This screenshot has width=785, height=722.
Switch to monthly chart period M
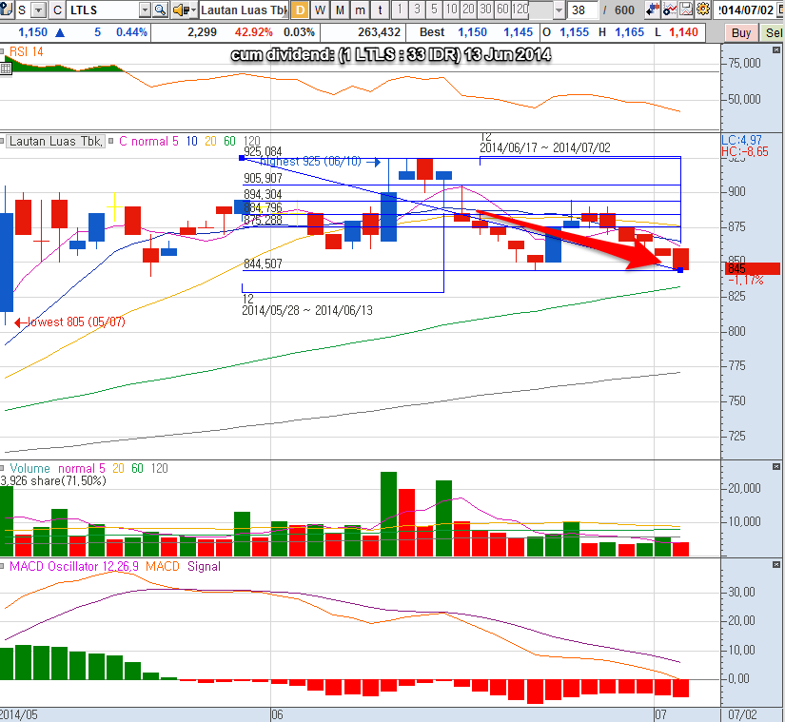pyautogui.click(x=341, y=10)
